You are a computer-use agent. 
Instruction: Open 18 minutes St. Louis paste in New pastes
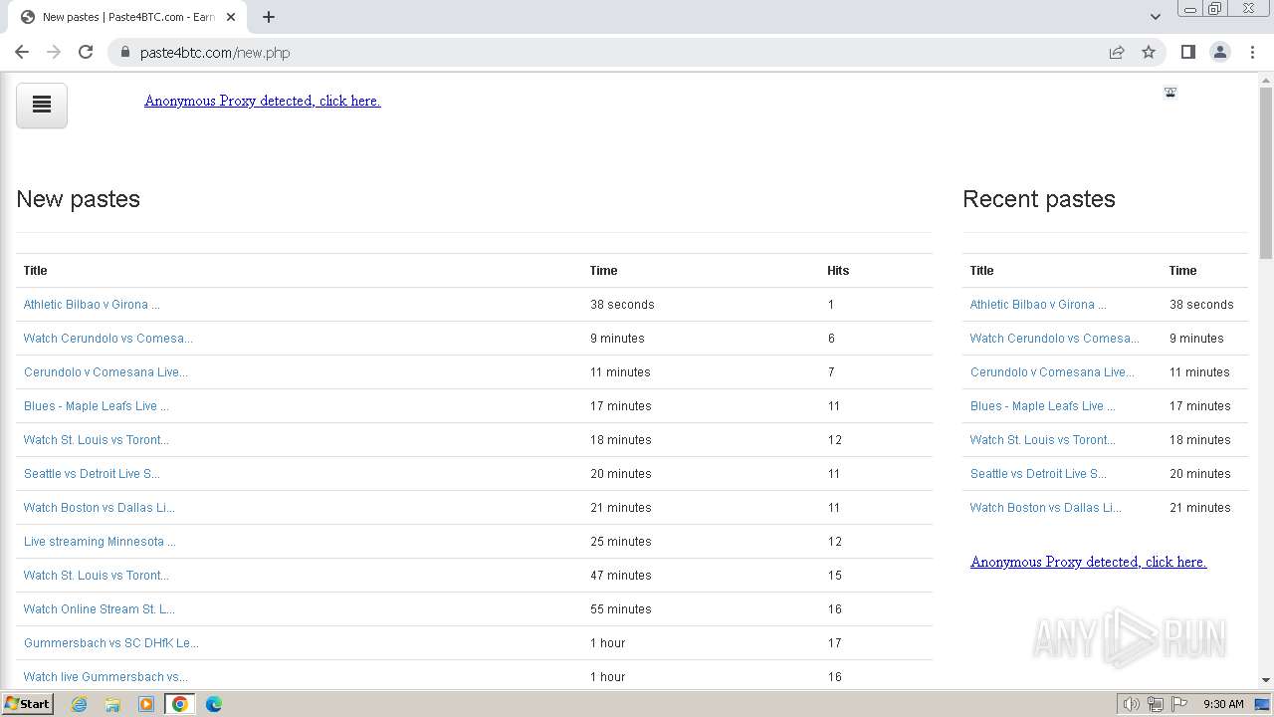click(97, 440)
